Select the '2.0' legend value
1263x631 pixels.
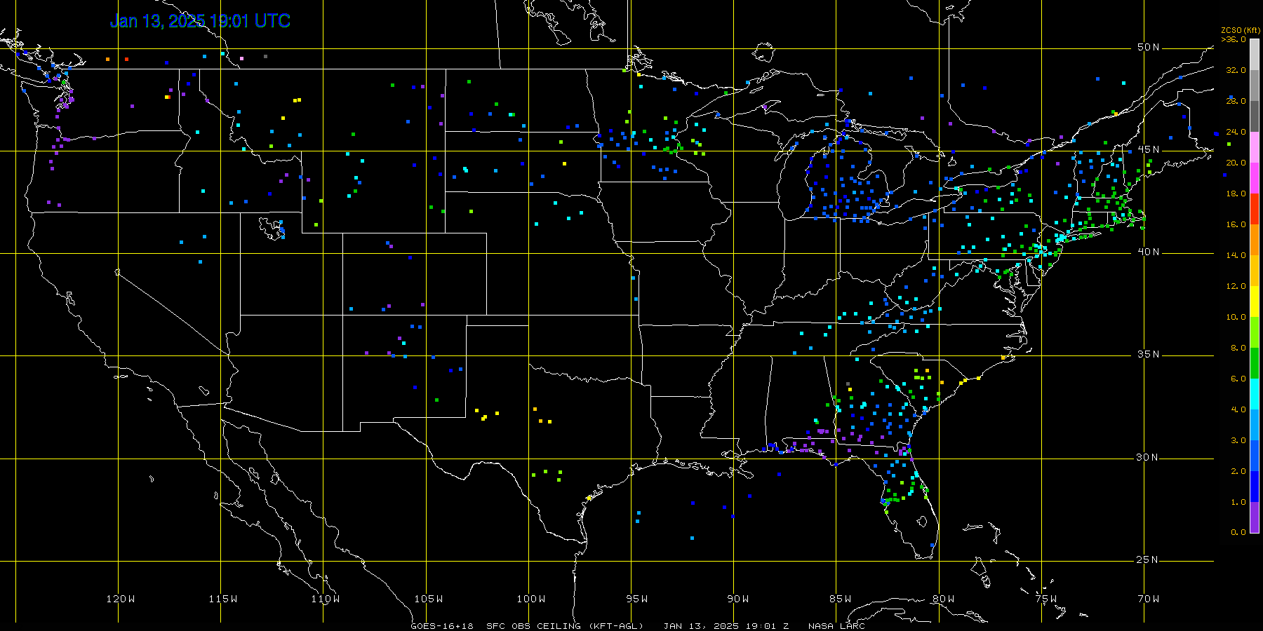[x=1238, y=471]
